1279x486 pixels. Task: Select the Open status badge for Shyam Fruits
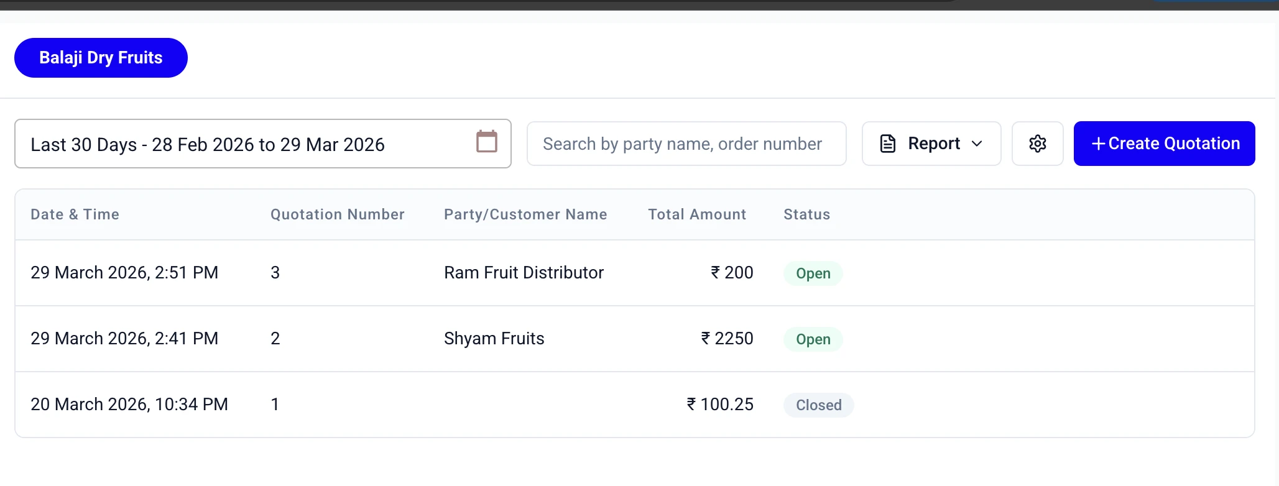point(813,339)
